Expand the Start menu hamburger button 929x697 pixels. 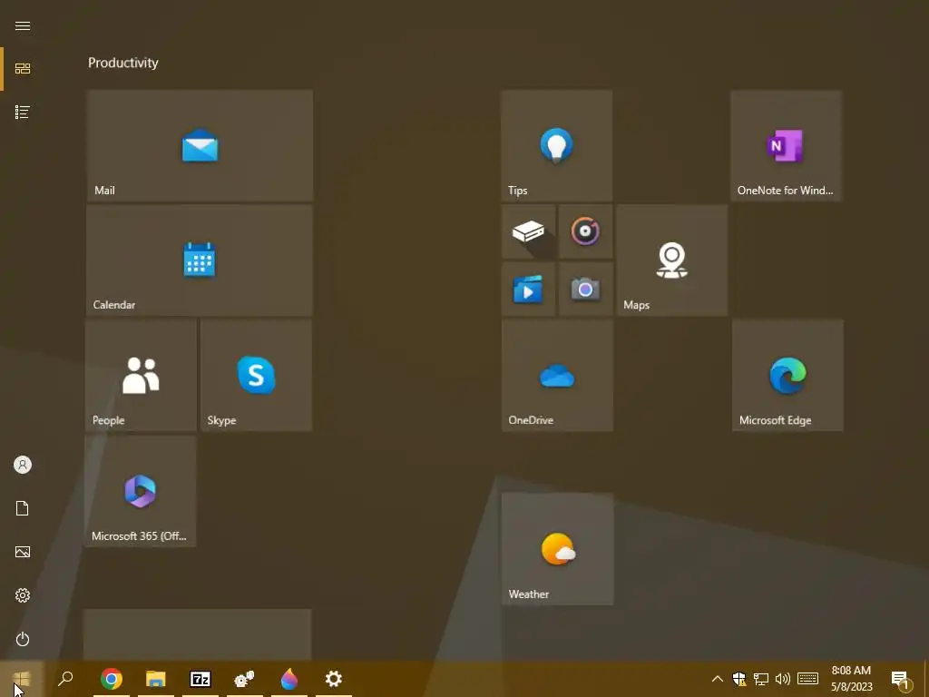tap(23, 25)
